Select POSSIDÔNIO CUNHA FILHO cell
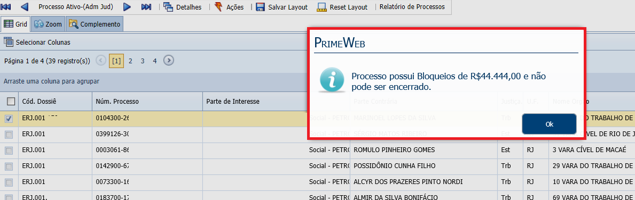The image size is (635, 200). click(x=424, y=166)
